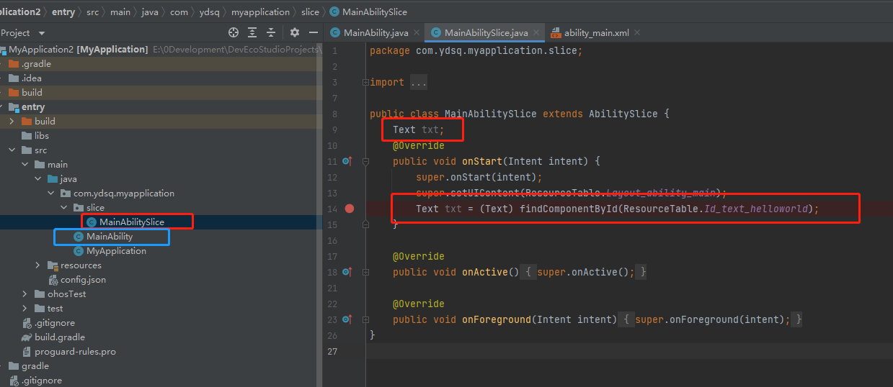Close the MainAbility.java tab
The image size is (893, 387).
[x=417, y=33]
